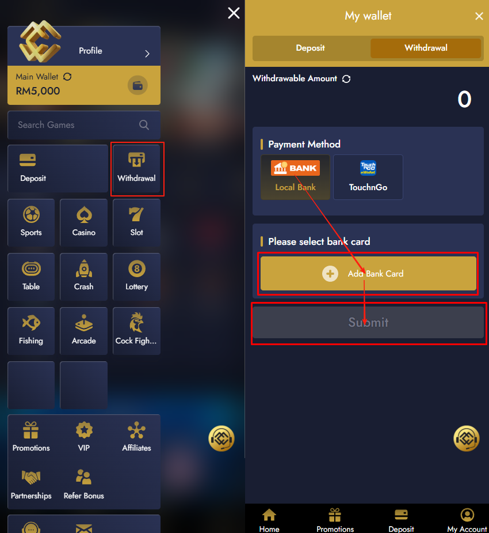The height and width of the screenshot is (533, 489).
Task: Click the wallet icon beside RM5,000
Action: click(x=137, y=85)
